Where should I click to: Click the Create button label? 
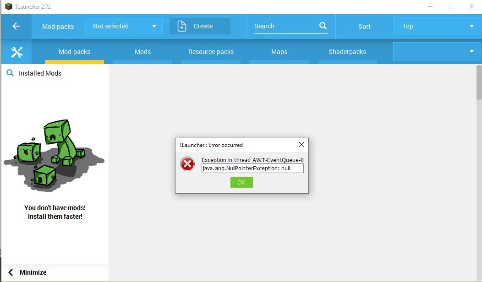203,26
